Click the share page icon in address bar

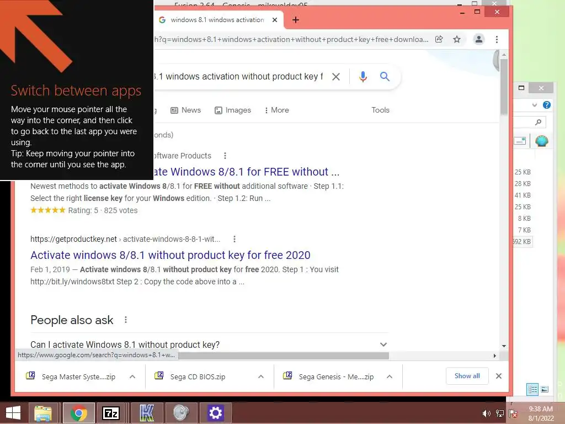coord(439,39)
